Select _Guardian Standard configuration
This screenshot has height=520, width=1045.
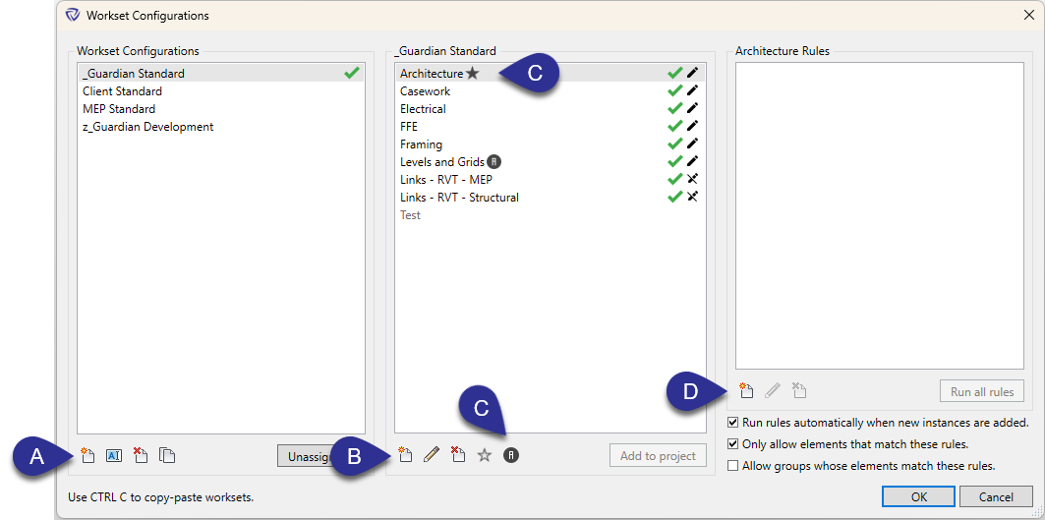[x=221, y=74]
